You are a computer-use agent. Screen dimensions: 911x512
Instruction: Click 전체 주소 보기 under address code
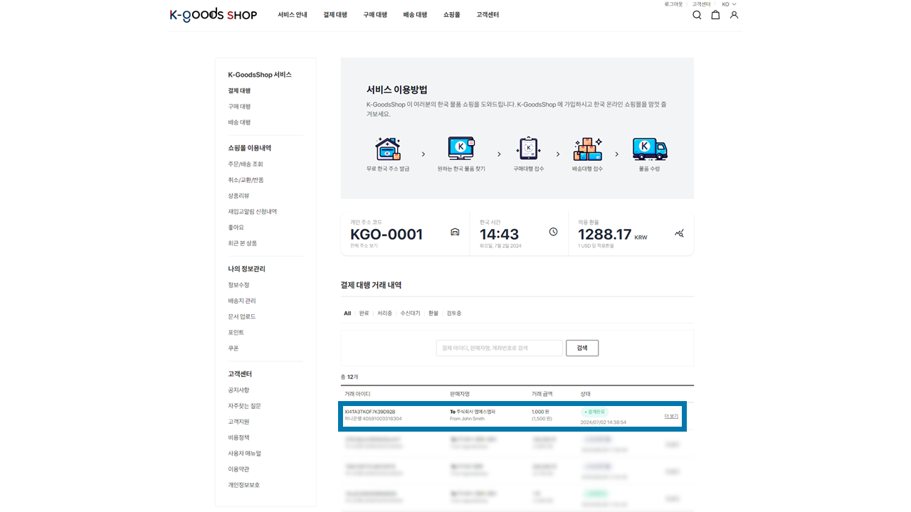(x=364, y=245)
